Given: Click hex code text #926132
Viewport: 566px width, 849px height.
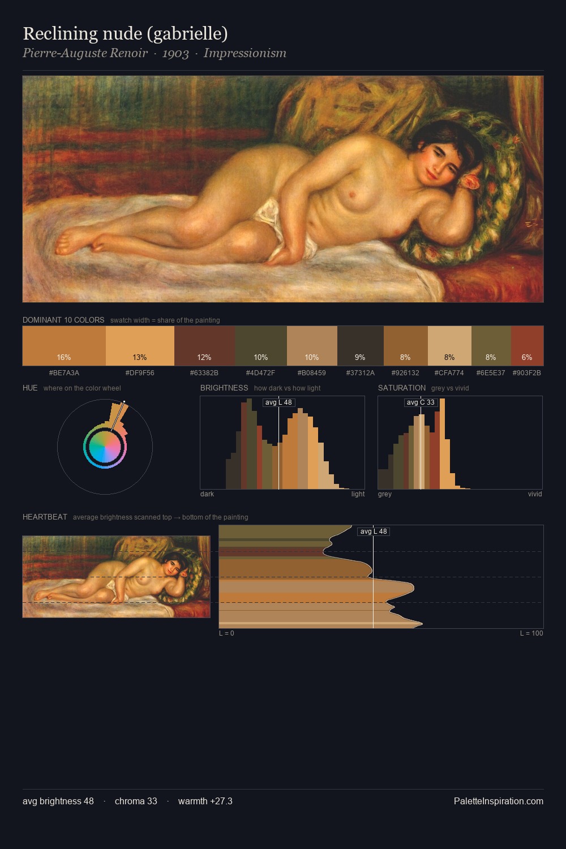Looking at the screenshot, I should tap(406, 373).
